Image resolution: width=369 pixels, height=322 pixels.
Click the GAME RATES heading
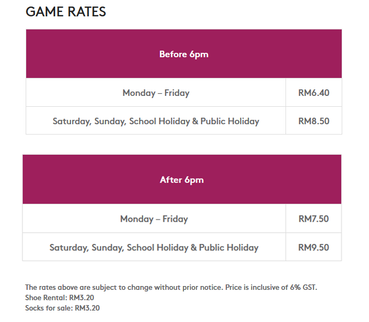click(66, 11)
